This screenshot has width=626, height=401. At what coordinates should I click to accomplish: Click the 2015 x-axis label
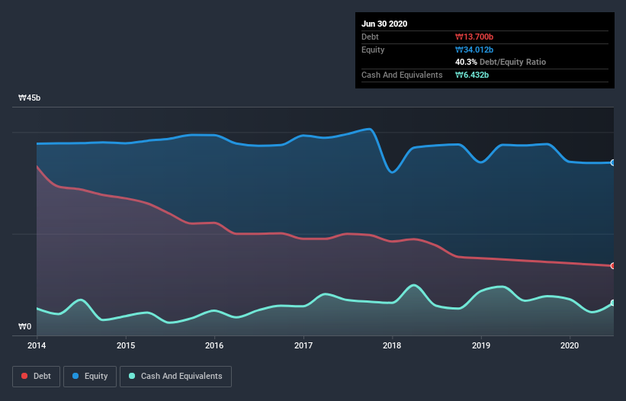pos(126,345)
